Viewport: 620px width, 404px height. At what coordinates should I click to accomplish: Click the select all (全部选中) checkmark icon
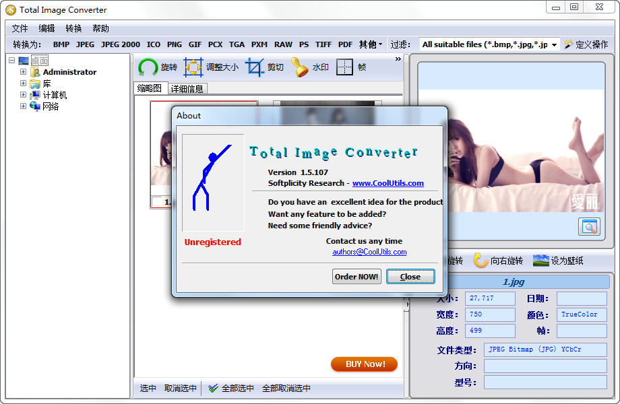click(213, 389)
